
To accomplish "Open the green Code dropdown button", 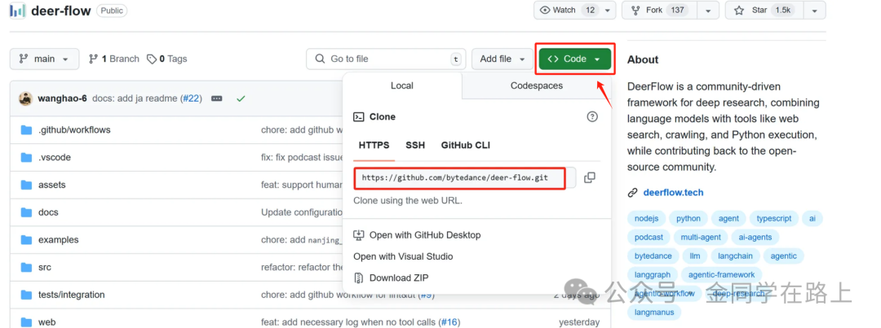I will 575,59.
